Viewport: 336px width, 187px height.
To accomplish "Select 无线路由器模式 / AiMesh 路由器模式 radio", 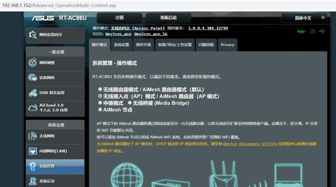I will click(x=100, y=89).
